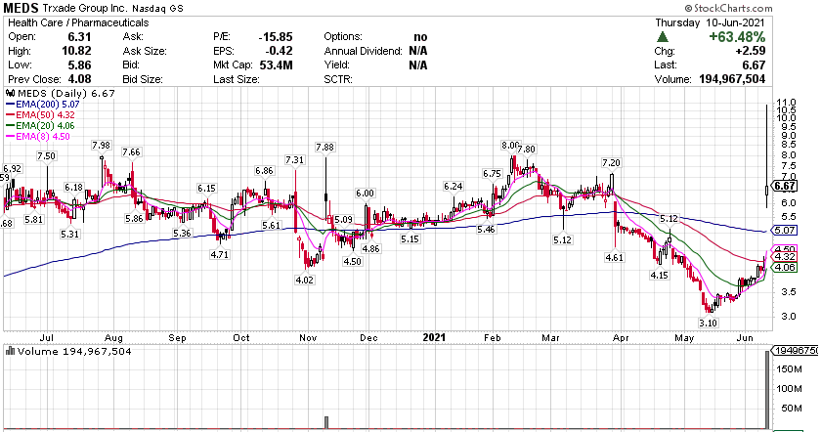Image resolution: width=821 pixels, height=432 pixels.
Task: Click the 6.86 peak price label
Action: click(x=265, y=171)
